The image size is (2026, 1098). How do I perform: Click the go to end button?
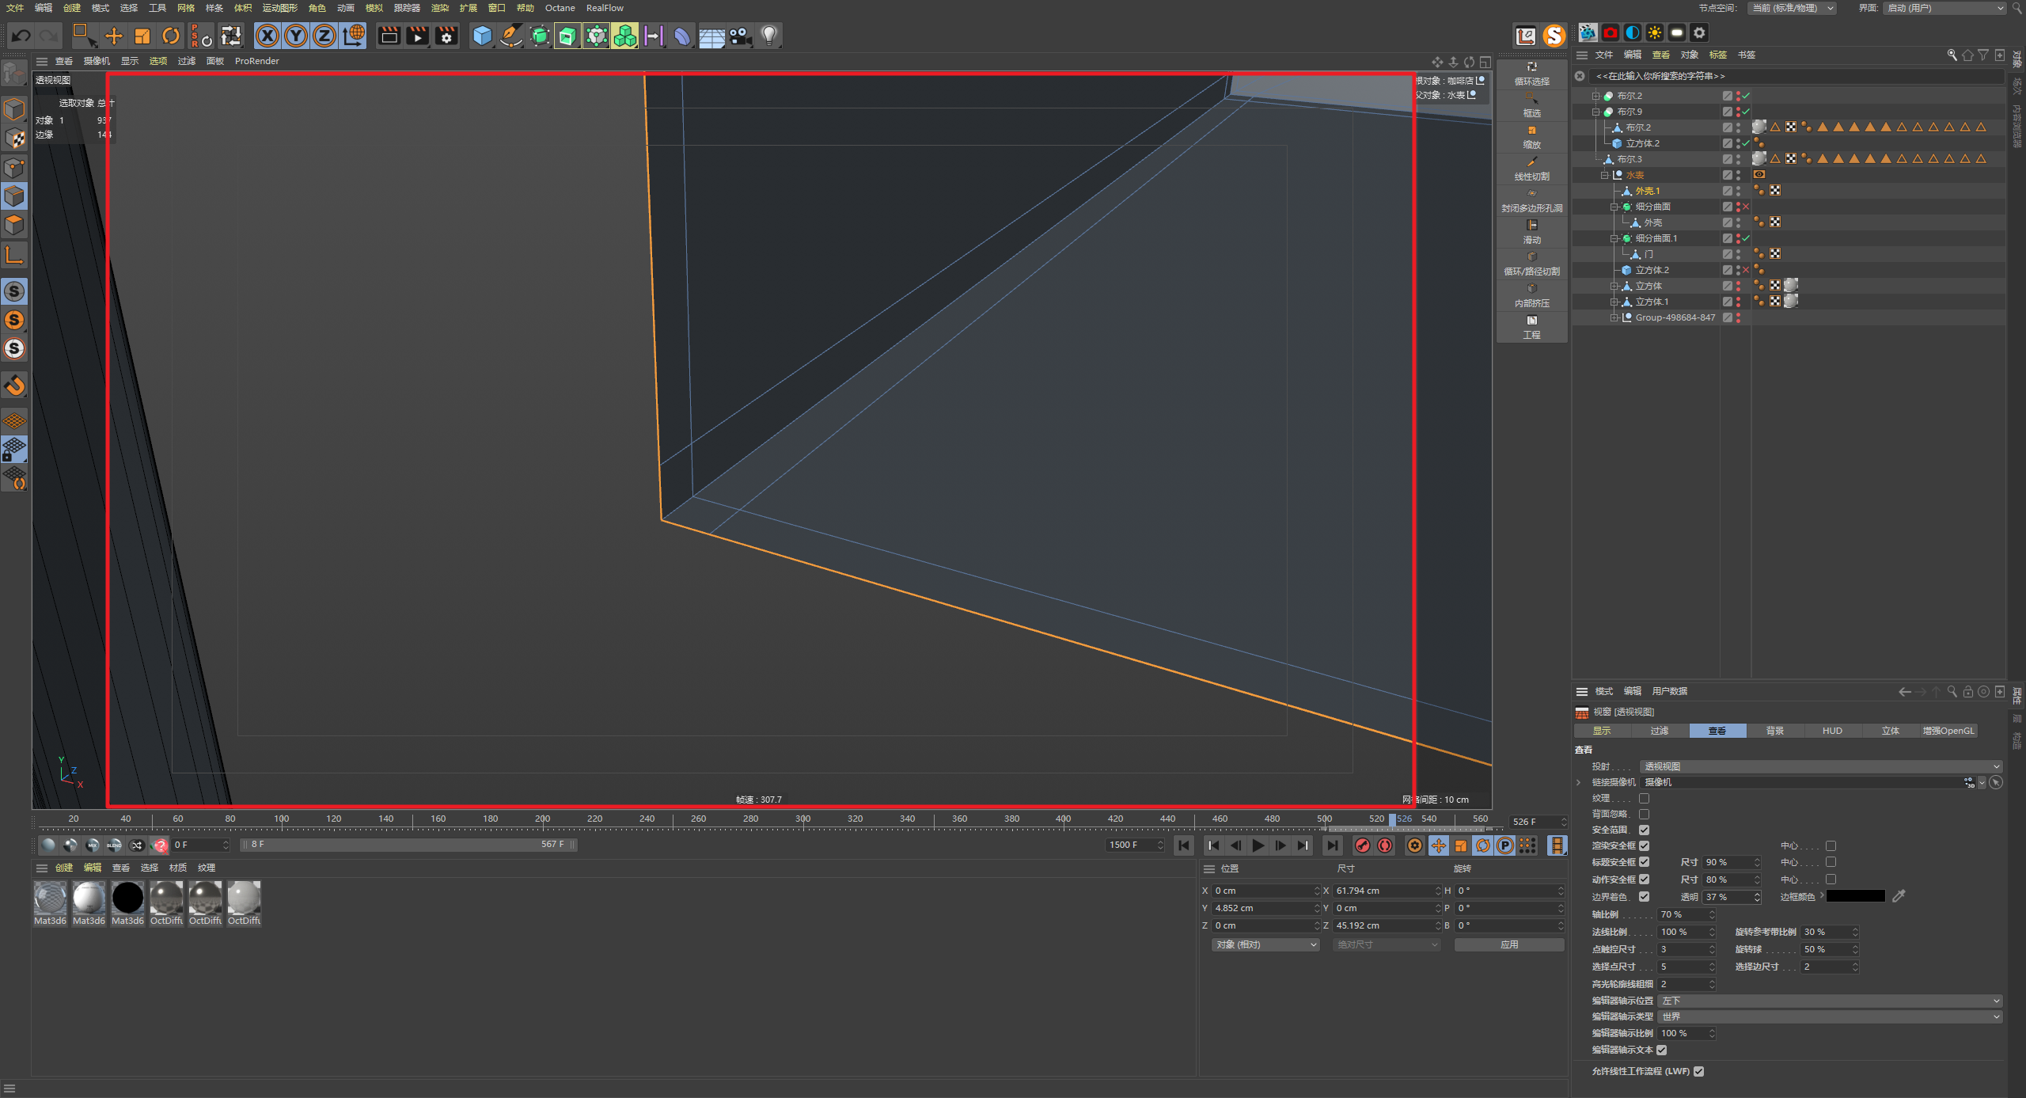pos(1333,845)
